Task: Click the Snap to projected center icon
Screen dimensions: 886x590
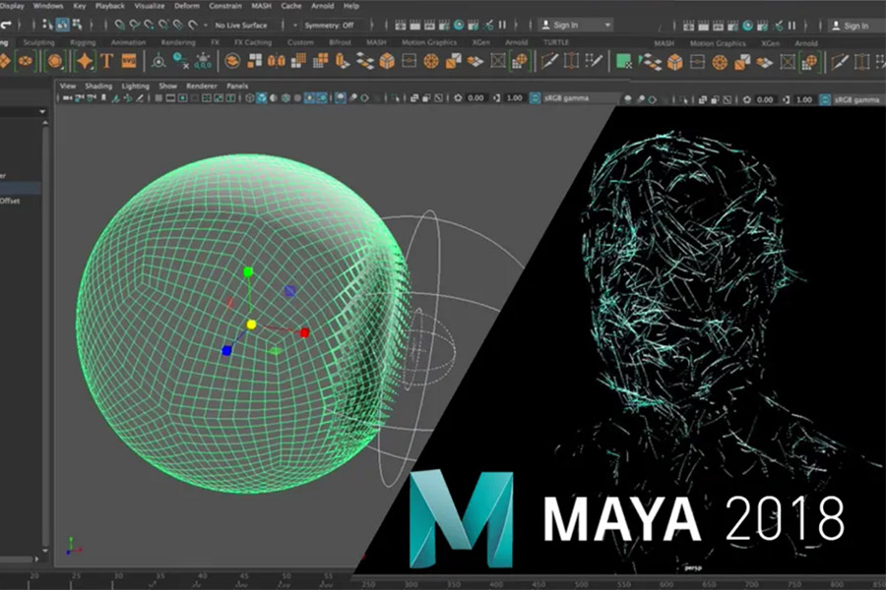Action: point(163,25)
